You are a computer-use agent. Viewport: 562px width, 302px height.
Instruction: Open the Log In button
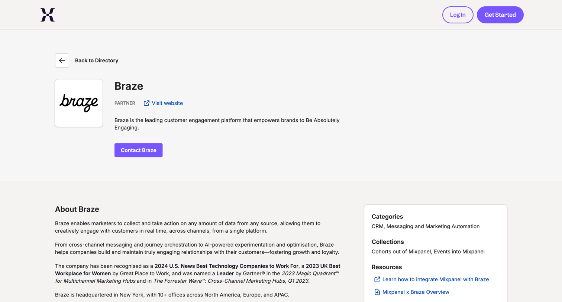(x=458, y=15)
